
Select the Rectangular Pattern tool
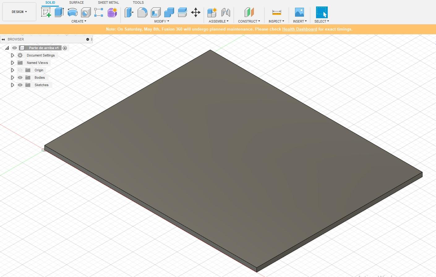coord(99,12)
